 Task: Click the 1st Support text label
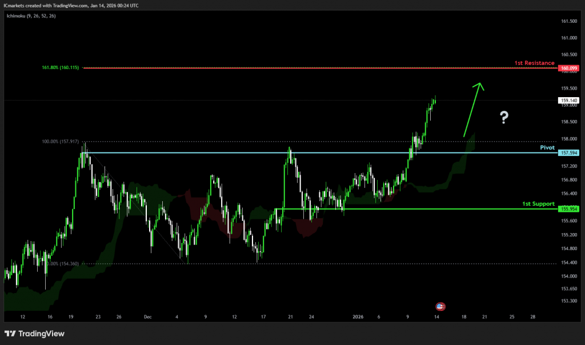[538, 203]
